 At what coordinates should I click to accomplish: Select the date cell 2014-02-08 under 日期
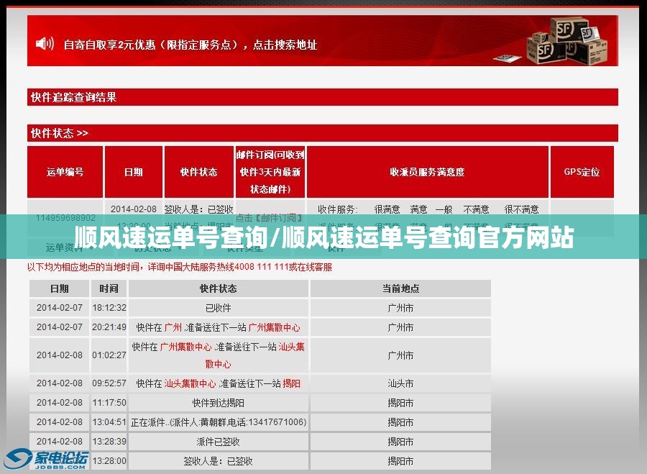click(133, 209)
